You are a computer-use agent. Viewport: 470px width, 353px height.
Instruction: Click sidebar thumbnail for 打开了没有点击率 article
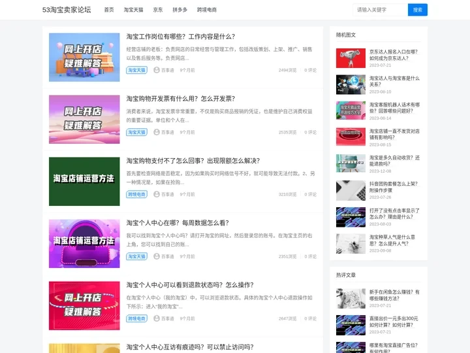(351, 217)
